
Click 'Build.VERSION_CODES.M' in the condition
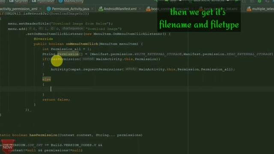(x=74, y=145)
